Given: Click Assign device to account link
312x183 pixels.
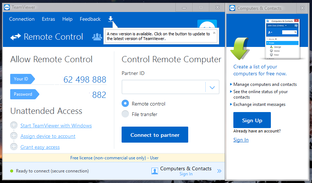Looking at the screenshot, I should point(48,136).
